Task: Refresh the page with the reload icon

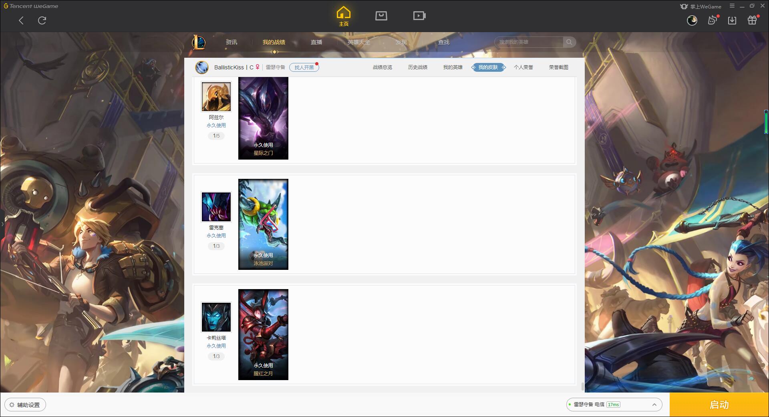Action: pyautogui.click(x=42, y=20)
